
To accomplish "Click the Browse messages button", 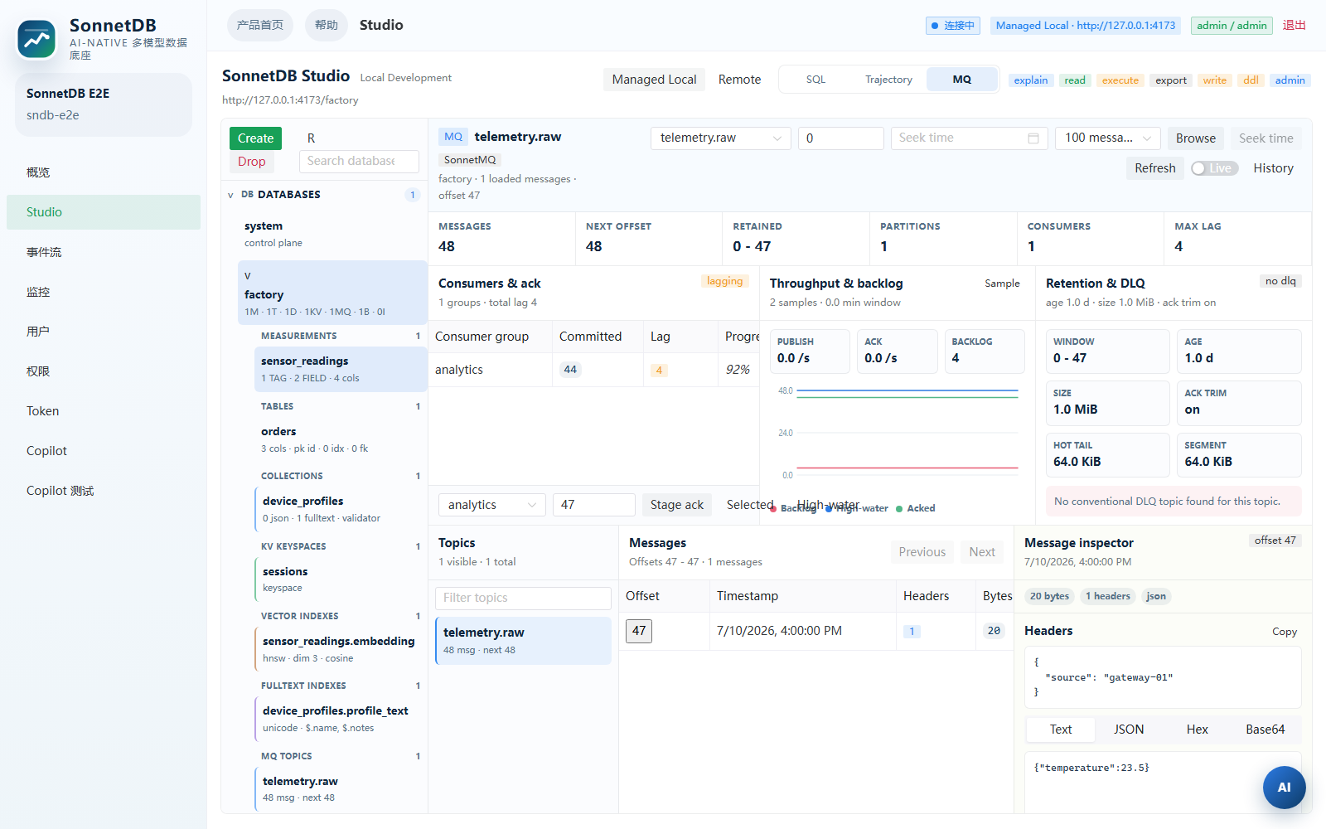I will point(1195,138).
